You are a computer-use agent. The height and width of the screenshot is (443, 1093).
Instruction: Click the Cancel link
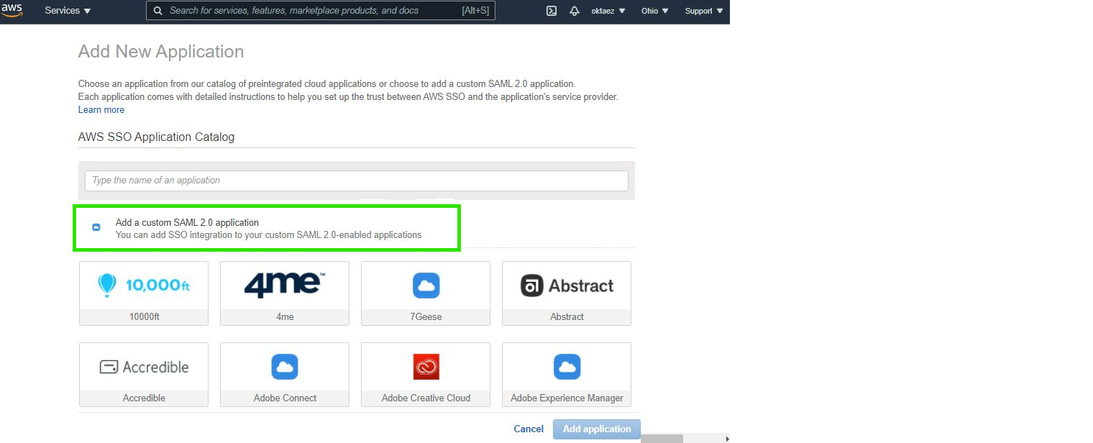529,429
